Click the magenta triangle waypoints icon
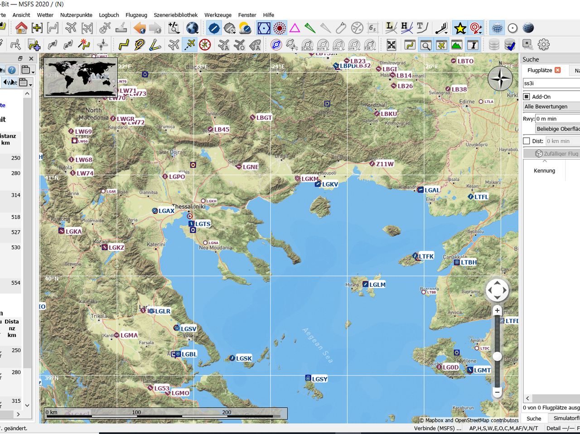The image size is (580, 434). click(x=295, y=28)
